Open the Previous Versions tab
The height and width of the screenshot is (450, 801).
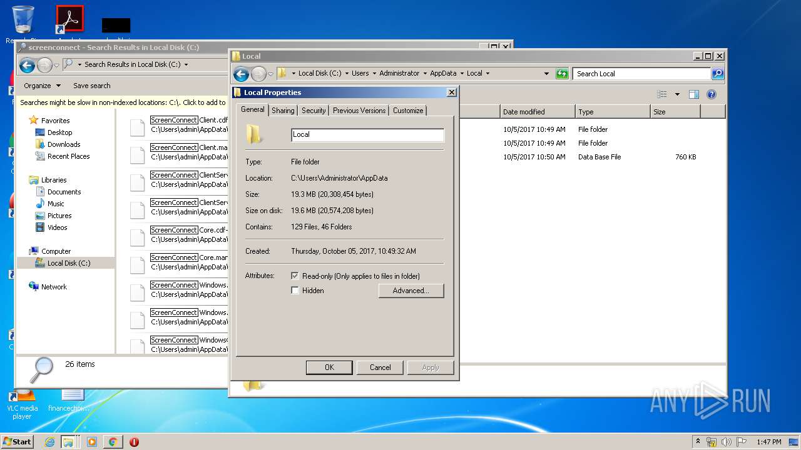[x=359, y=111]
